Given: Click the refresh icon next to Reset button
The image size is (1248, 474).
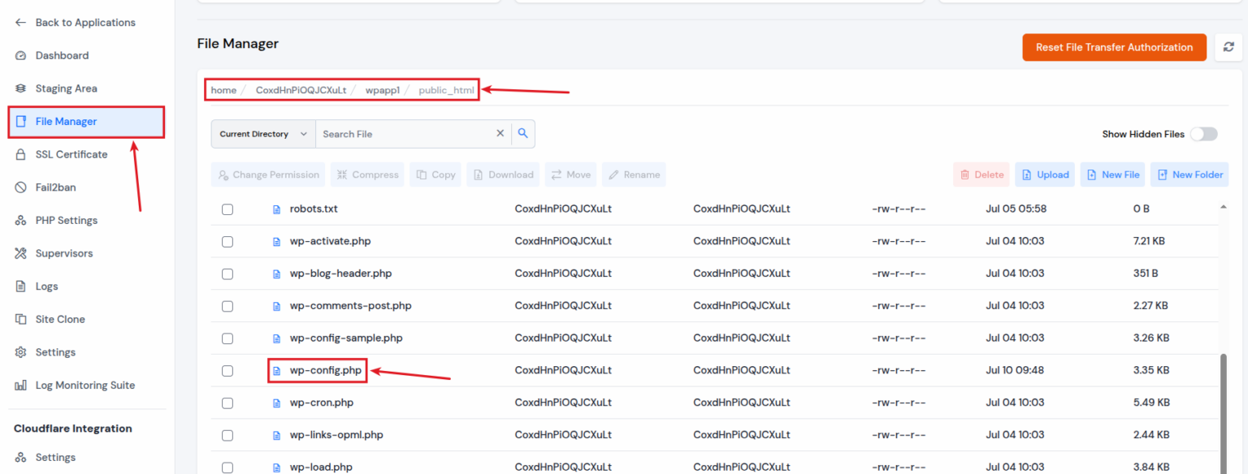Looking at the screenshot, I should click(x=1228, y=47).
